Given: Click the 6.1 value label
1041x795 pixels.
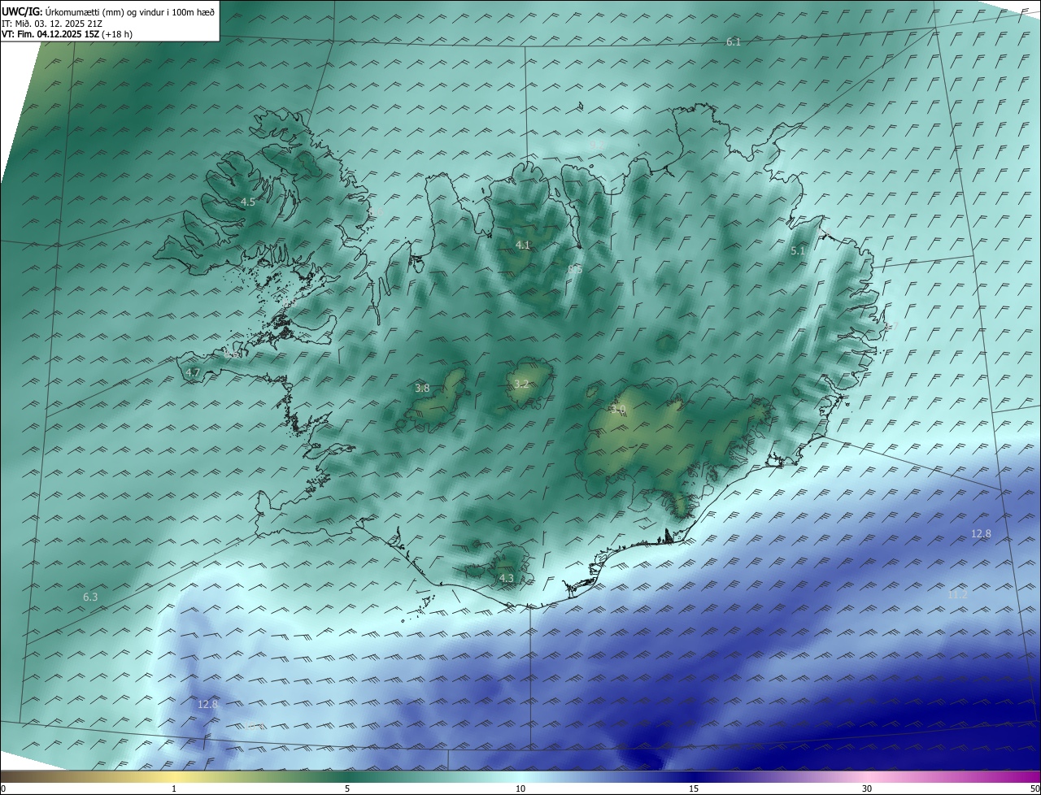Looking at the screenshot, I should pos(734,41).
